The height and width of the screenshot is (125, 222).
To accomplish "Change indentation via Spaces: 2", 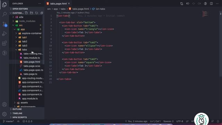I will tap(168, 121).
